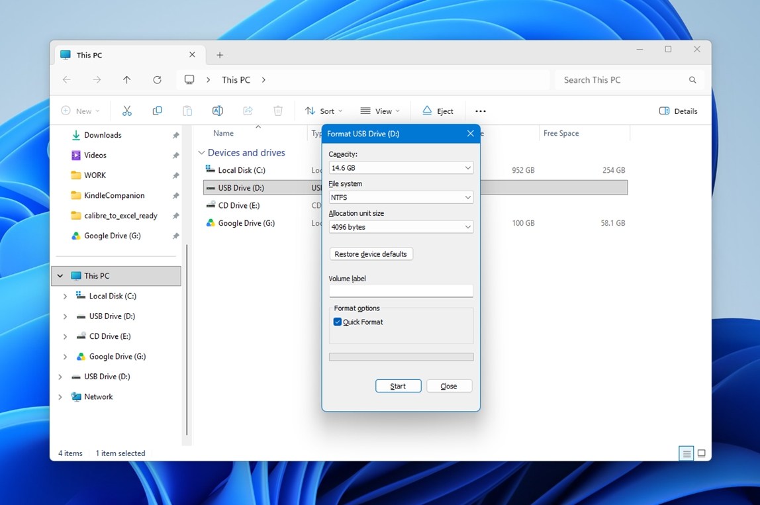This screenshot has height=505, width=760.
Task: Click the Name column header
Action: click(x=224, y=133)
